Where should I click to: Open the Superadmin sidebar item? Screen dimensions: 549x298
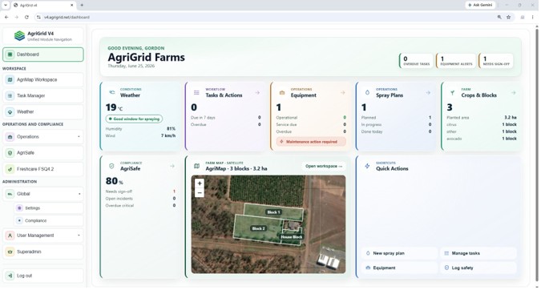[43, 252]
